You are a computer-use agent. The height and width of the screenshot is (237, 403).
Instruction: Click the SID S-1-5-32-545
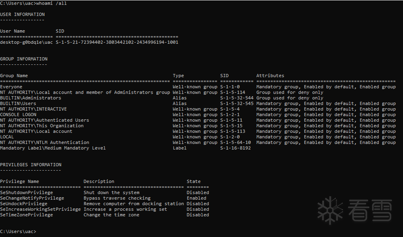(237, 104)
